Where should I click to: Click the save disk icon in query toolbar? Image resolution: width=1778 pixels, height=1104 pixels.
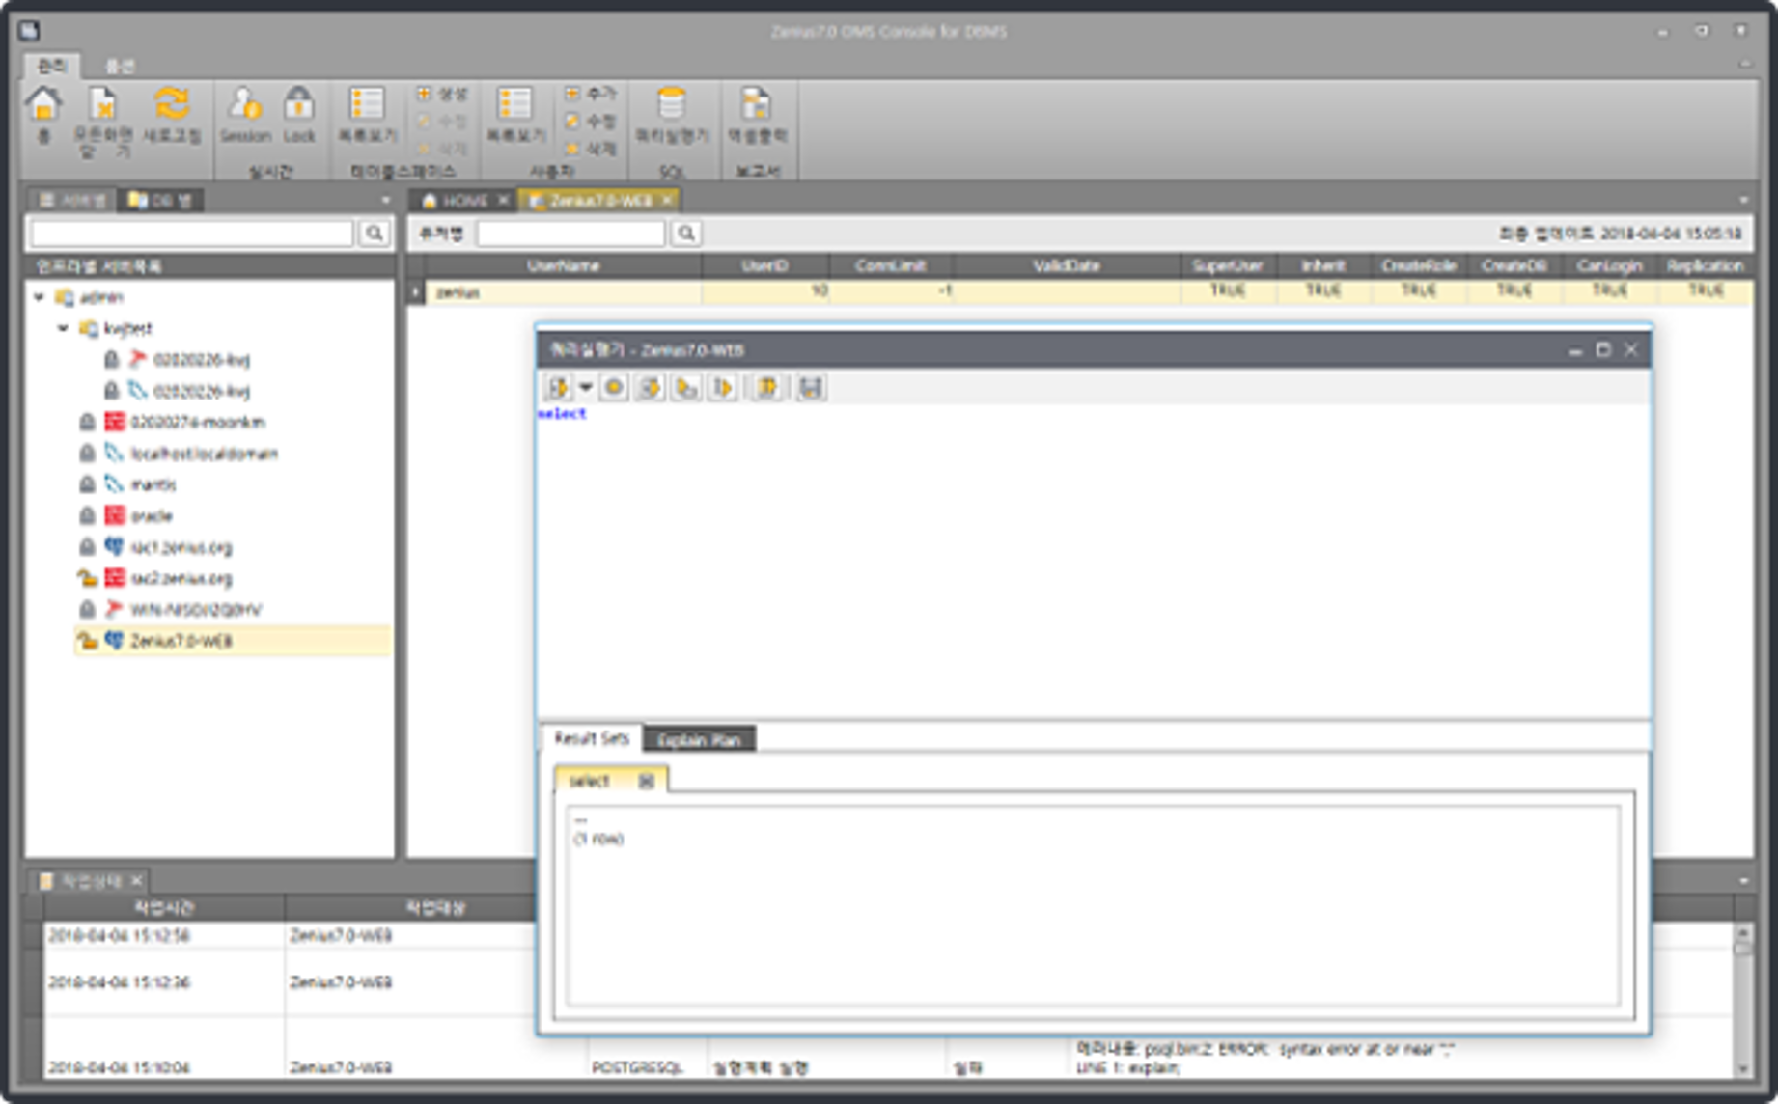[x=811, y=387]
